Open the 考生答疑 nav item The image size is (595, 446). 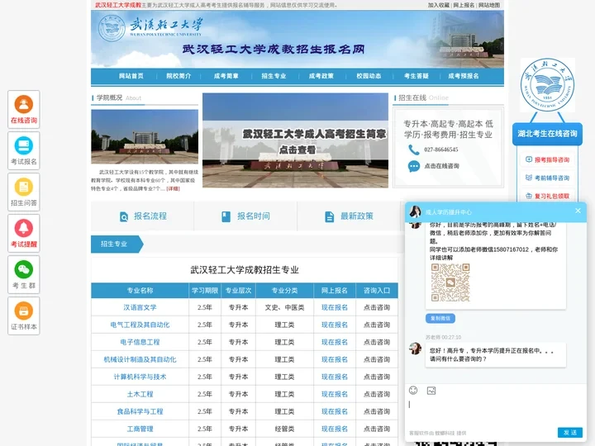[x=416, y=76]
